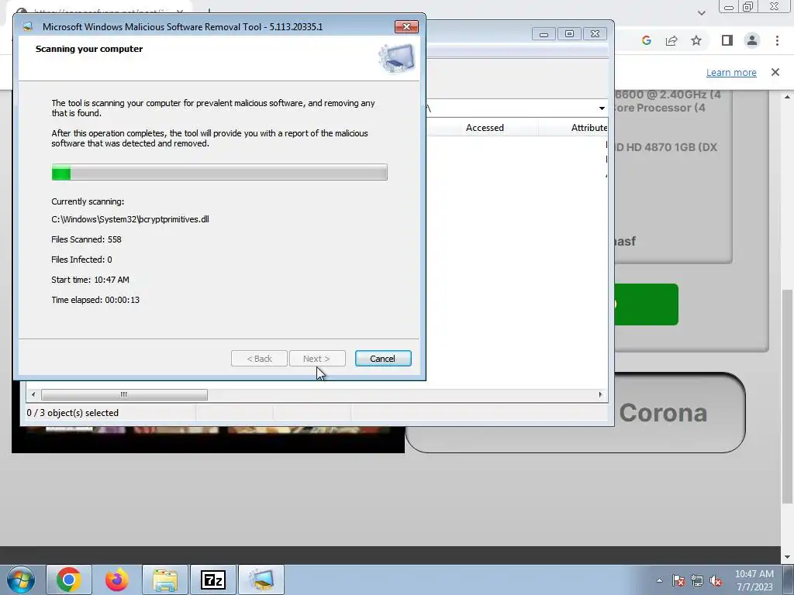
Task: Maximize the 7-Zip window
Action: (569, 34)
